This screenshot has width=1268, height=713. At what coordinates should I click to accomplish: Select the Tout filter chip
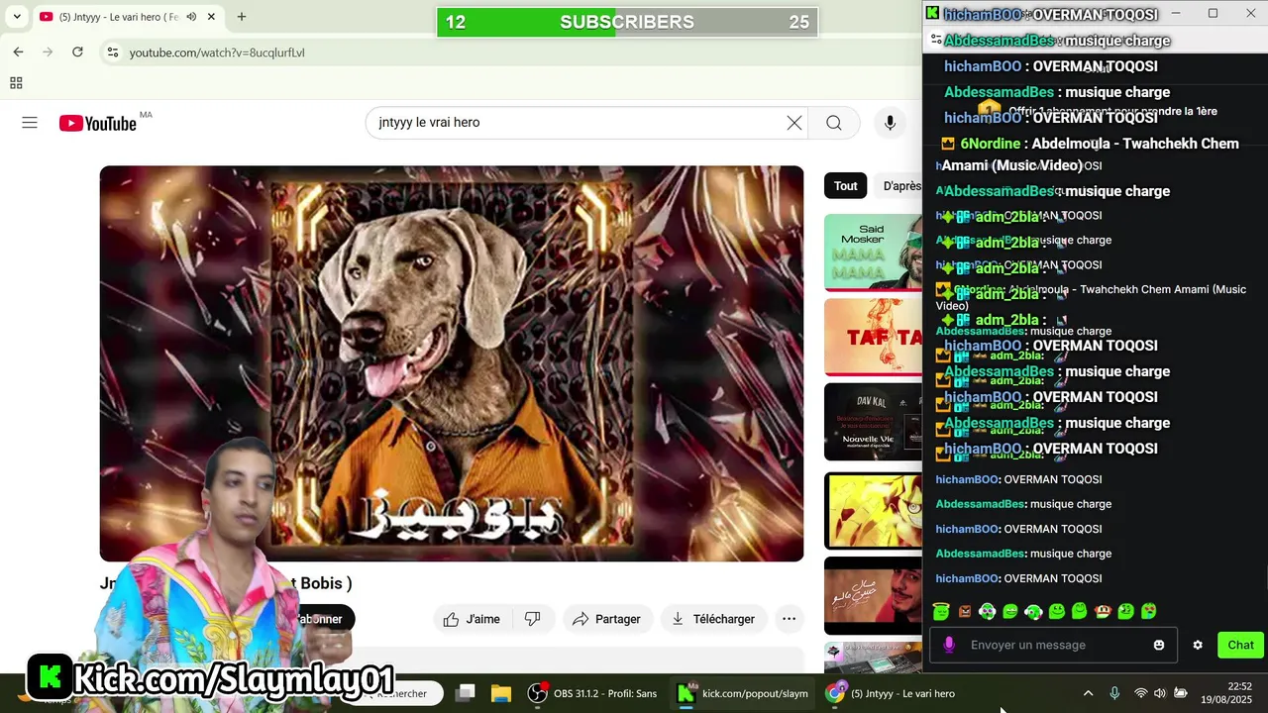coord(845,186)
